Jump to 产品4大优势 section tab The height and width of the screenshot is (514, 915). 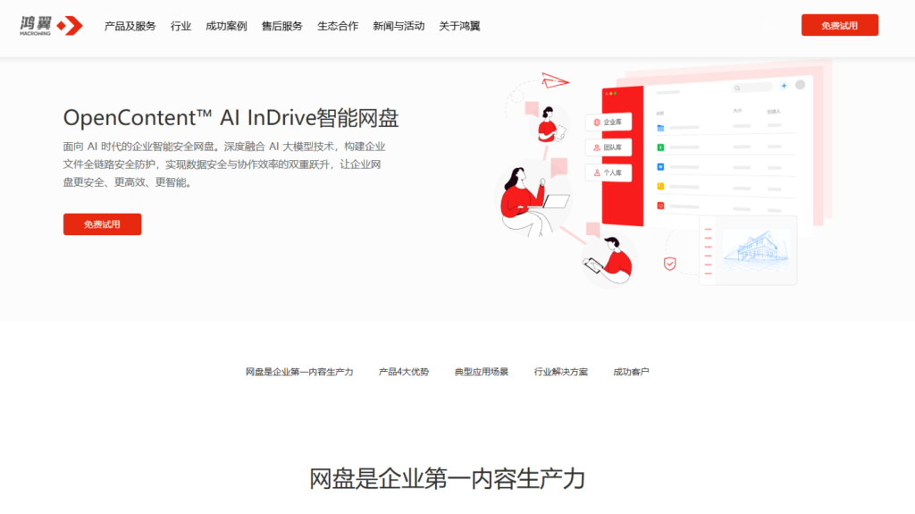(x=404, y=372)
